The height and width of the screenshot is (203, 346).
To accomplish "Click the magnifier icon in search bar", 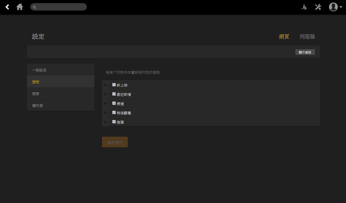I will point(34,7).
